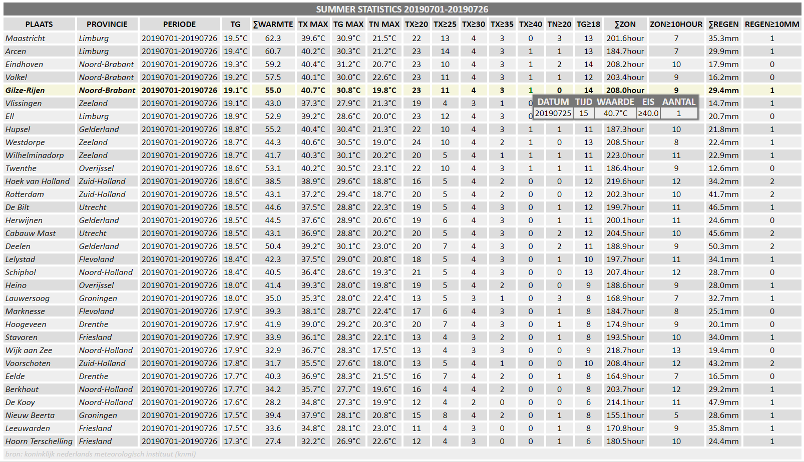Click Maastricht's ∑ZON value 201.6hour
Image resolution: width=804 pixels, height=462 pixels.
(625, 38)
